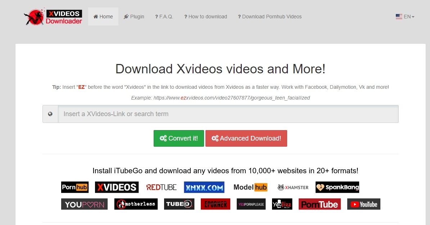
Task: Click the xHamster logo
Action: point(292,187)
